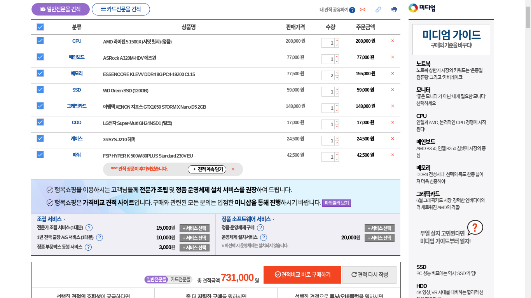Image resolution: width=531 pixels, height=298 pixels.
Task: Add 정품 운영체제 구매 via 서비스 선택
Action: [379, 228]
